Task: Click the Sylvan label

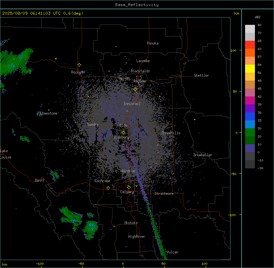Action: pos(124,78)
